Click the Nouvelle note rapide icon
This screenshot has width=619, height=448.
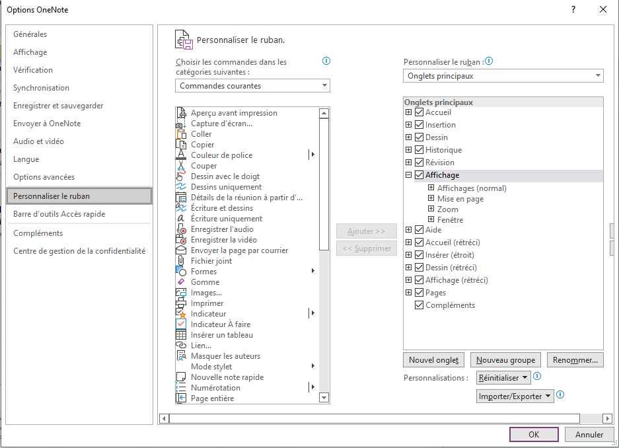[x=181, y=377]
